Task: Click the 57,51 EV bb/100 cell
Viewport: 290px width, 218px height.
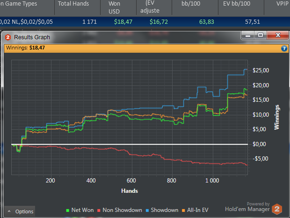Action: pos(253,22)
